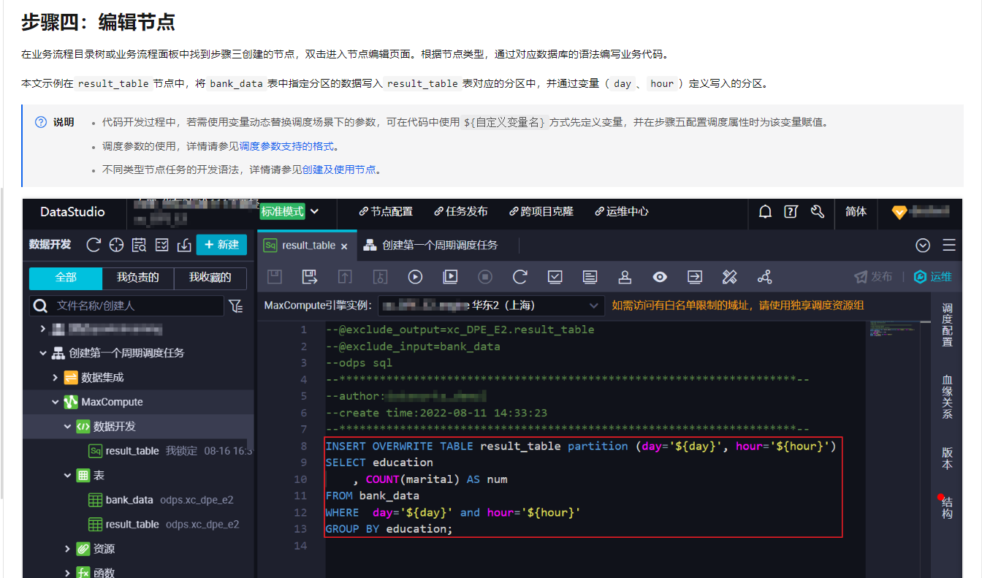Close the result_table tab
This screenshot has height=578, width=982.
coord(344,246)
